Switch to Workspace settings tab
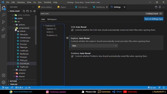The image size is (167, 94). pos(52,19)
